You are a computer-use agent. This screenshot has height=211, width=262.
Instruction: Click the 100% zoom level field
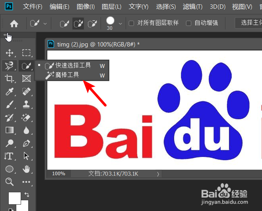tap(59, 174)
